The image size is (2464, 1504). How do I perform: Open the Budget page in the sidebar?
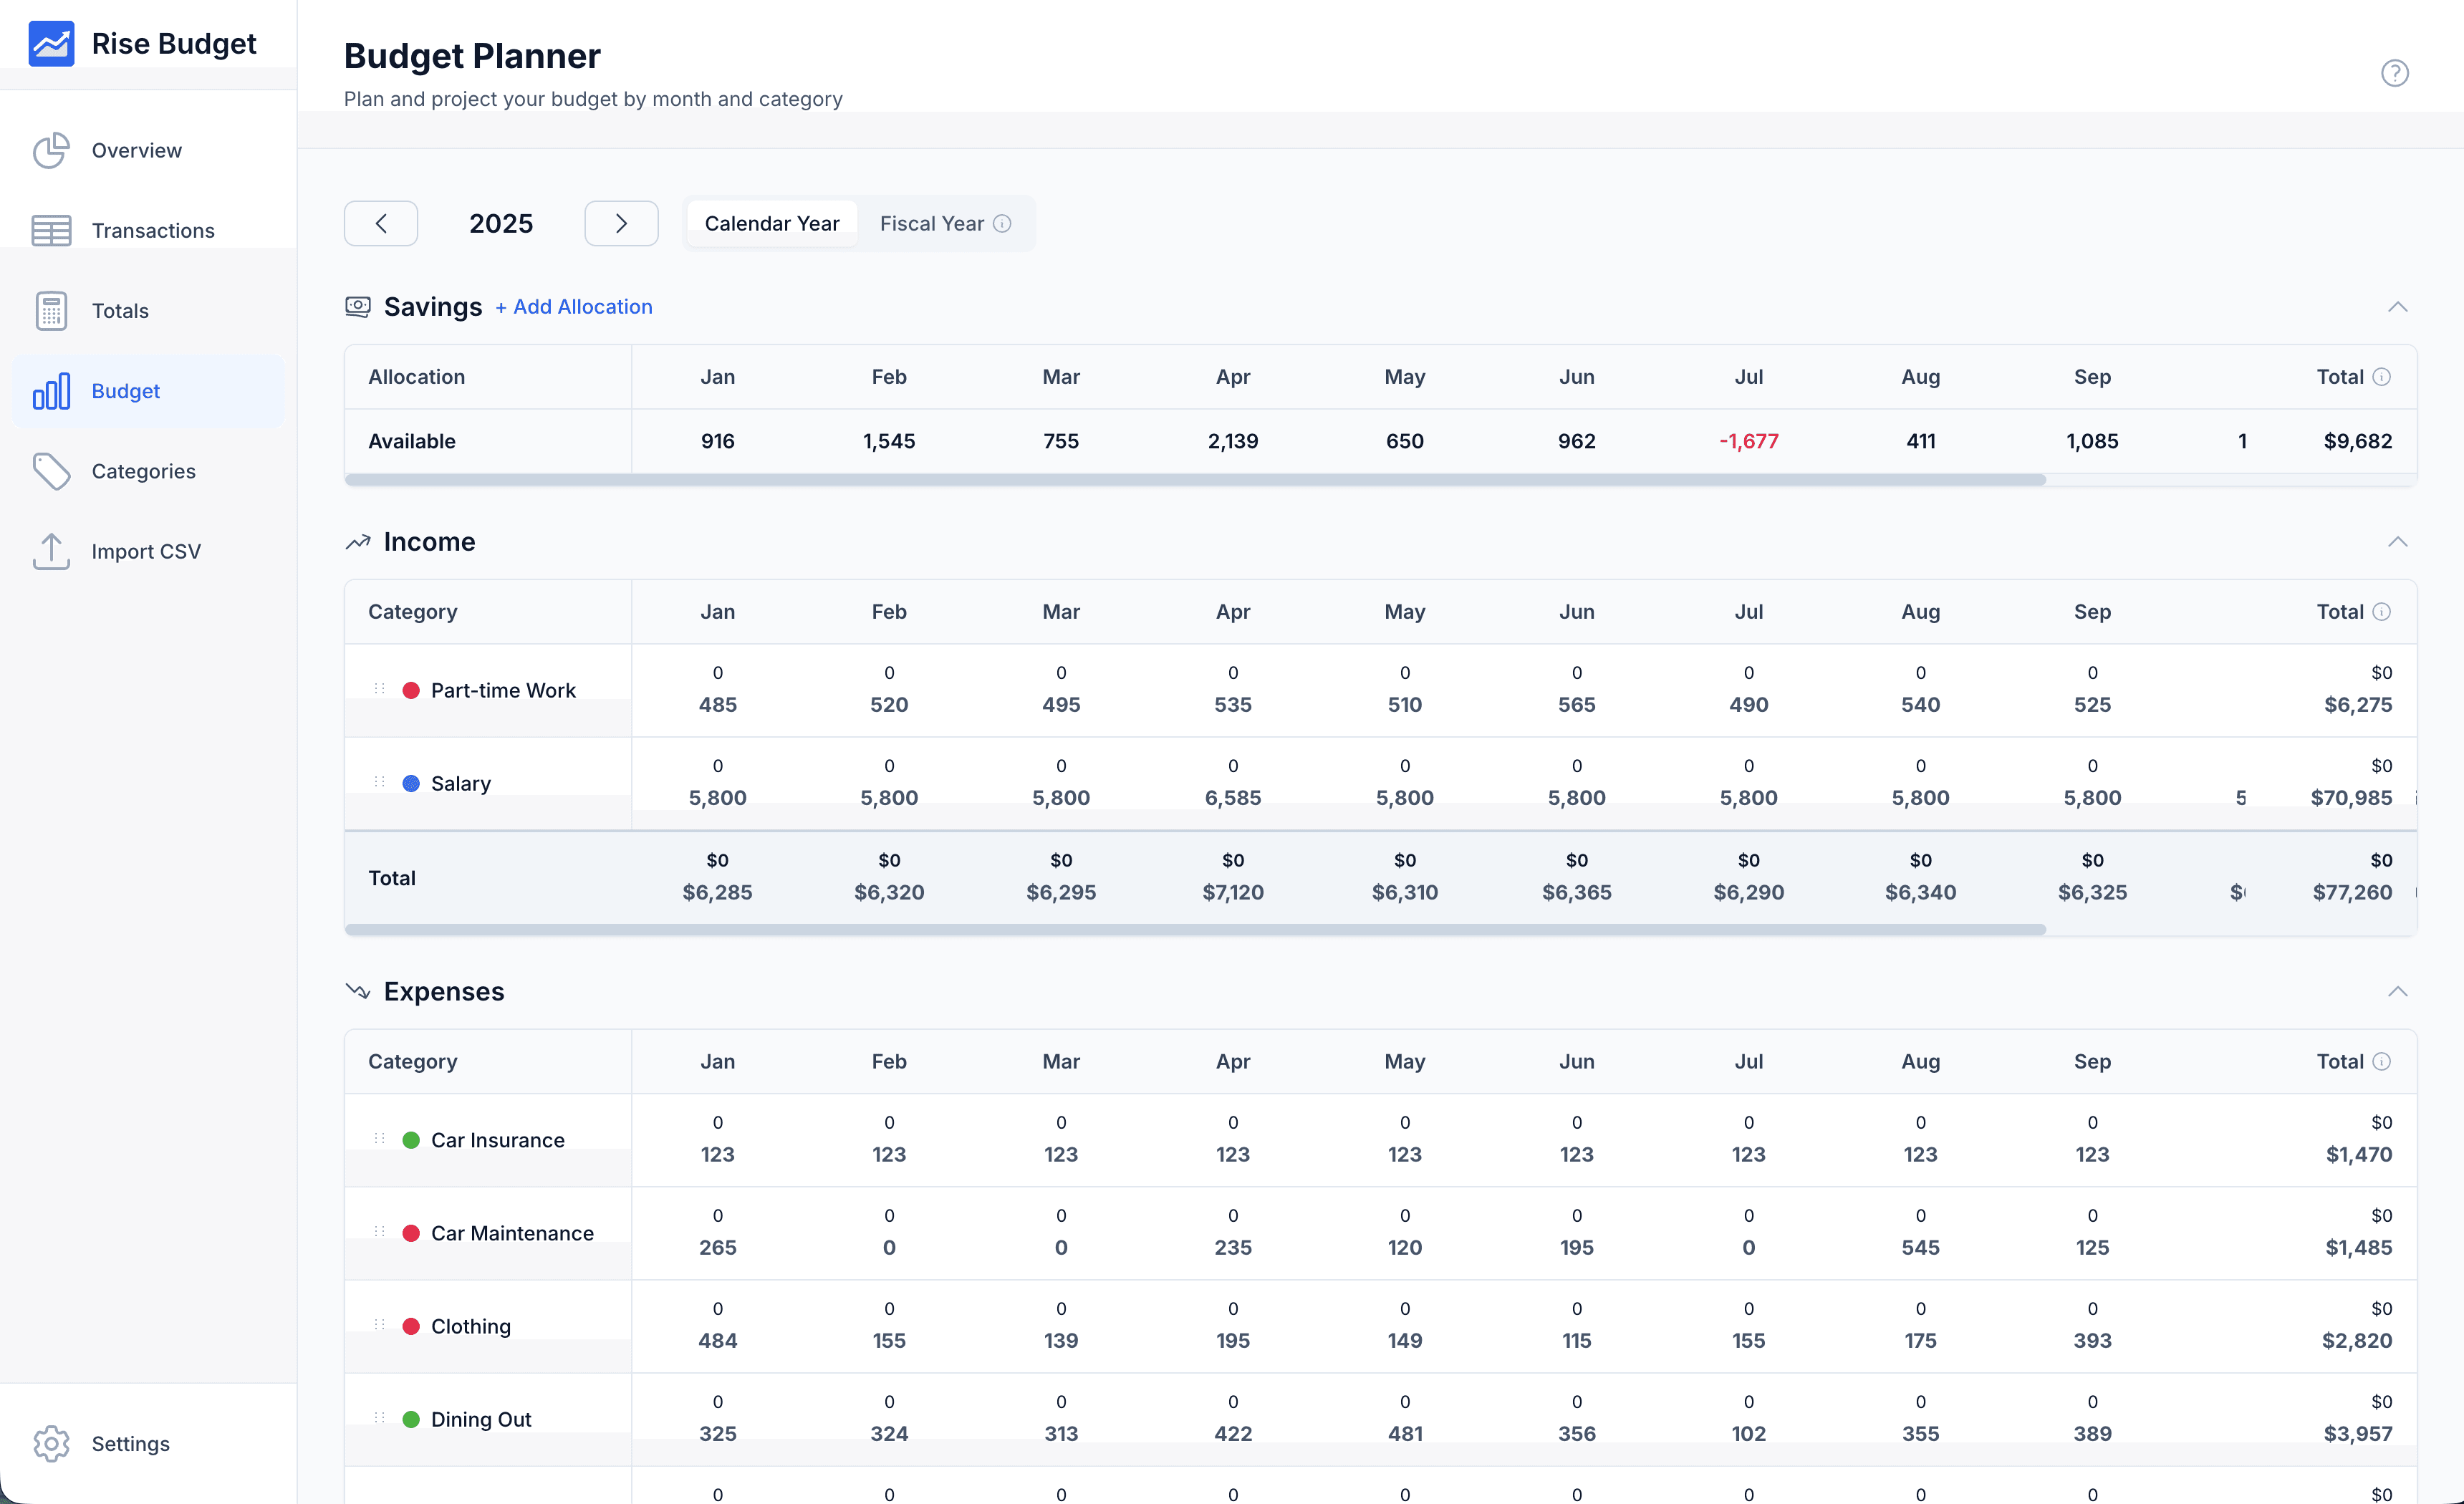point(125,391)
